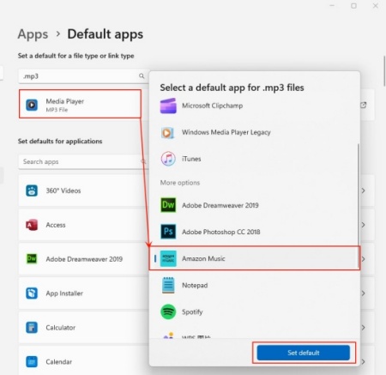Expand the Calculator row chevron
The height and width of the screenshot is (375, 386).
click(x=364, y=328)
